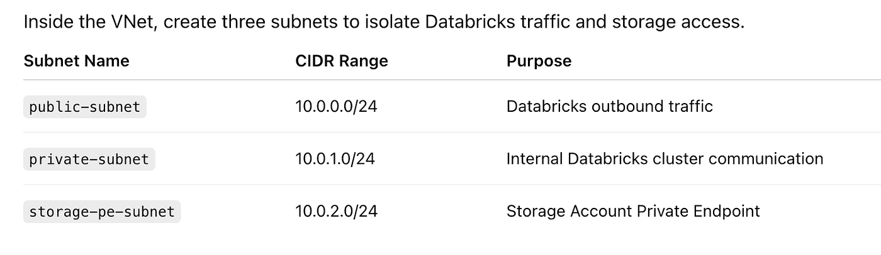Select the private-subnet code label
This screenshot has height=255, width=881.
point(89,160)
